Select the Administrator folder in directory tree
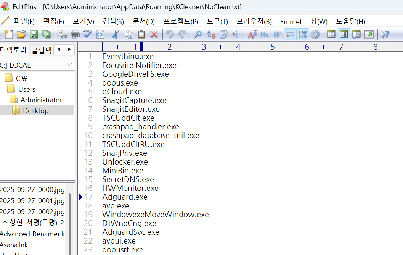Screen dimensions: 403x255 (x=41, y=100)
